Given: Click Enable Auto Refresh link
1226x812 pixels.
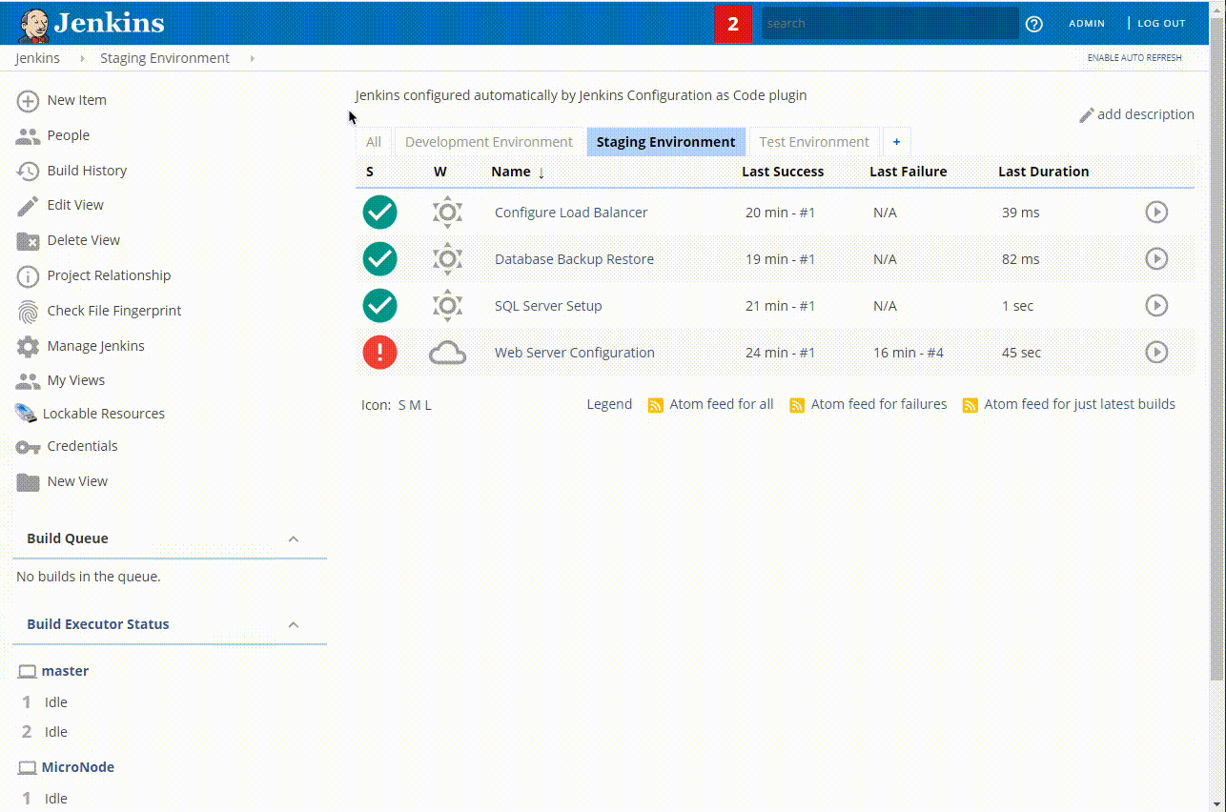Looking at the screenshot, I should (x=1134, y=58).
